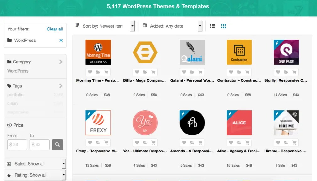Favorite the Frexy theme with its heart icon
Image resolution: width=317 pixels, height=181 pixels.
pyautogui.click(x=90, y=143)
